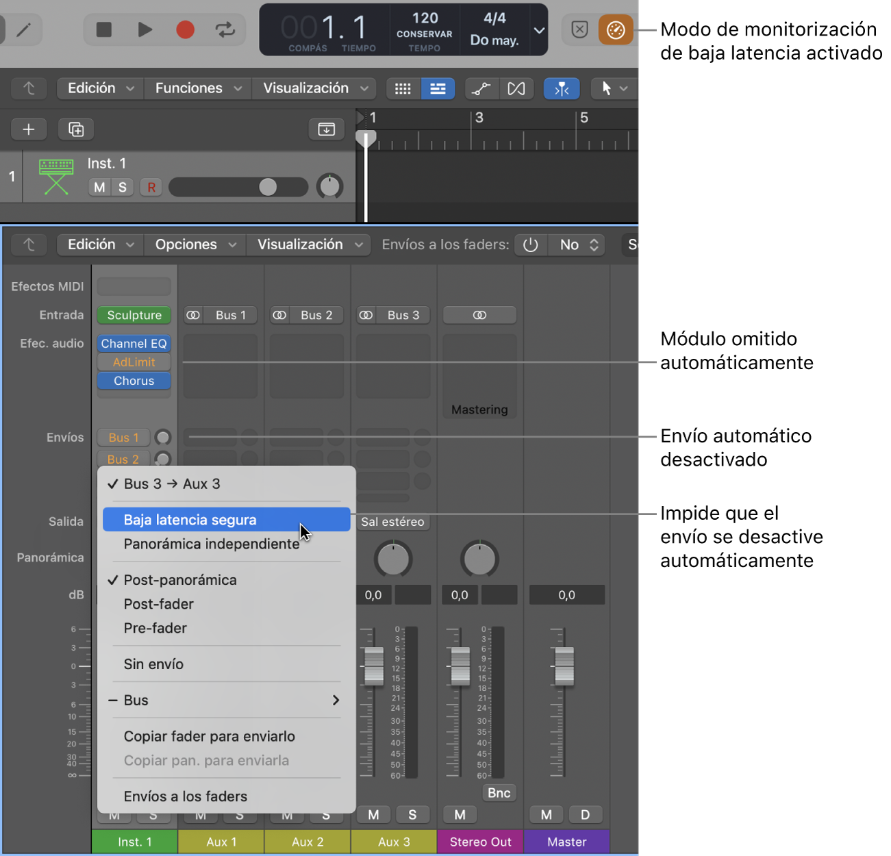Click the add track plus icon

pos(29,129)
